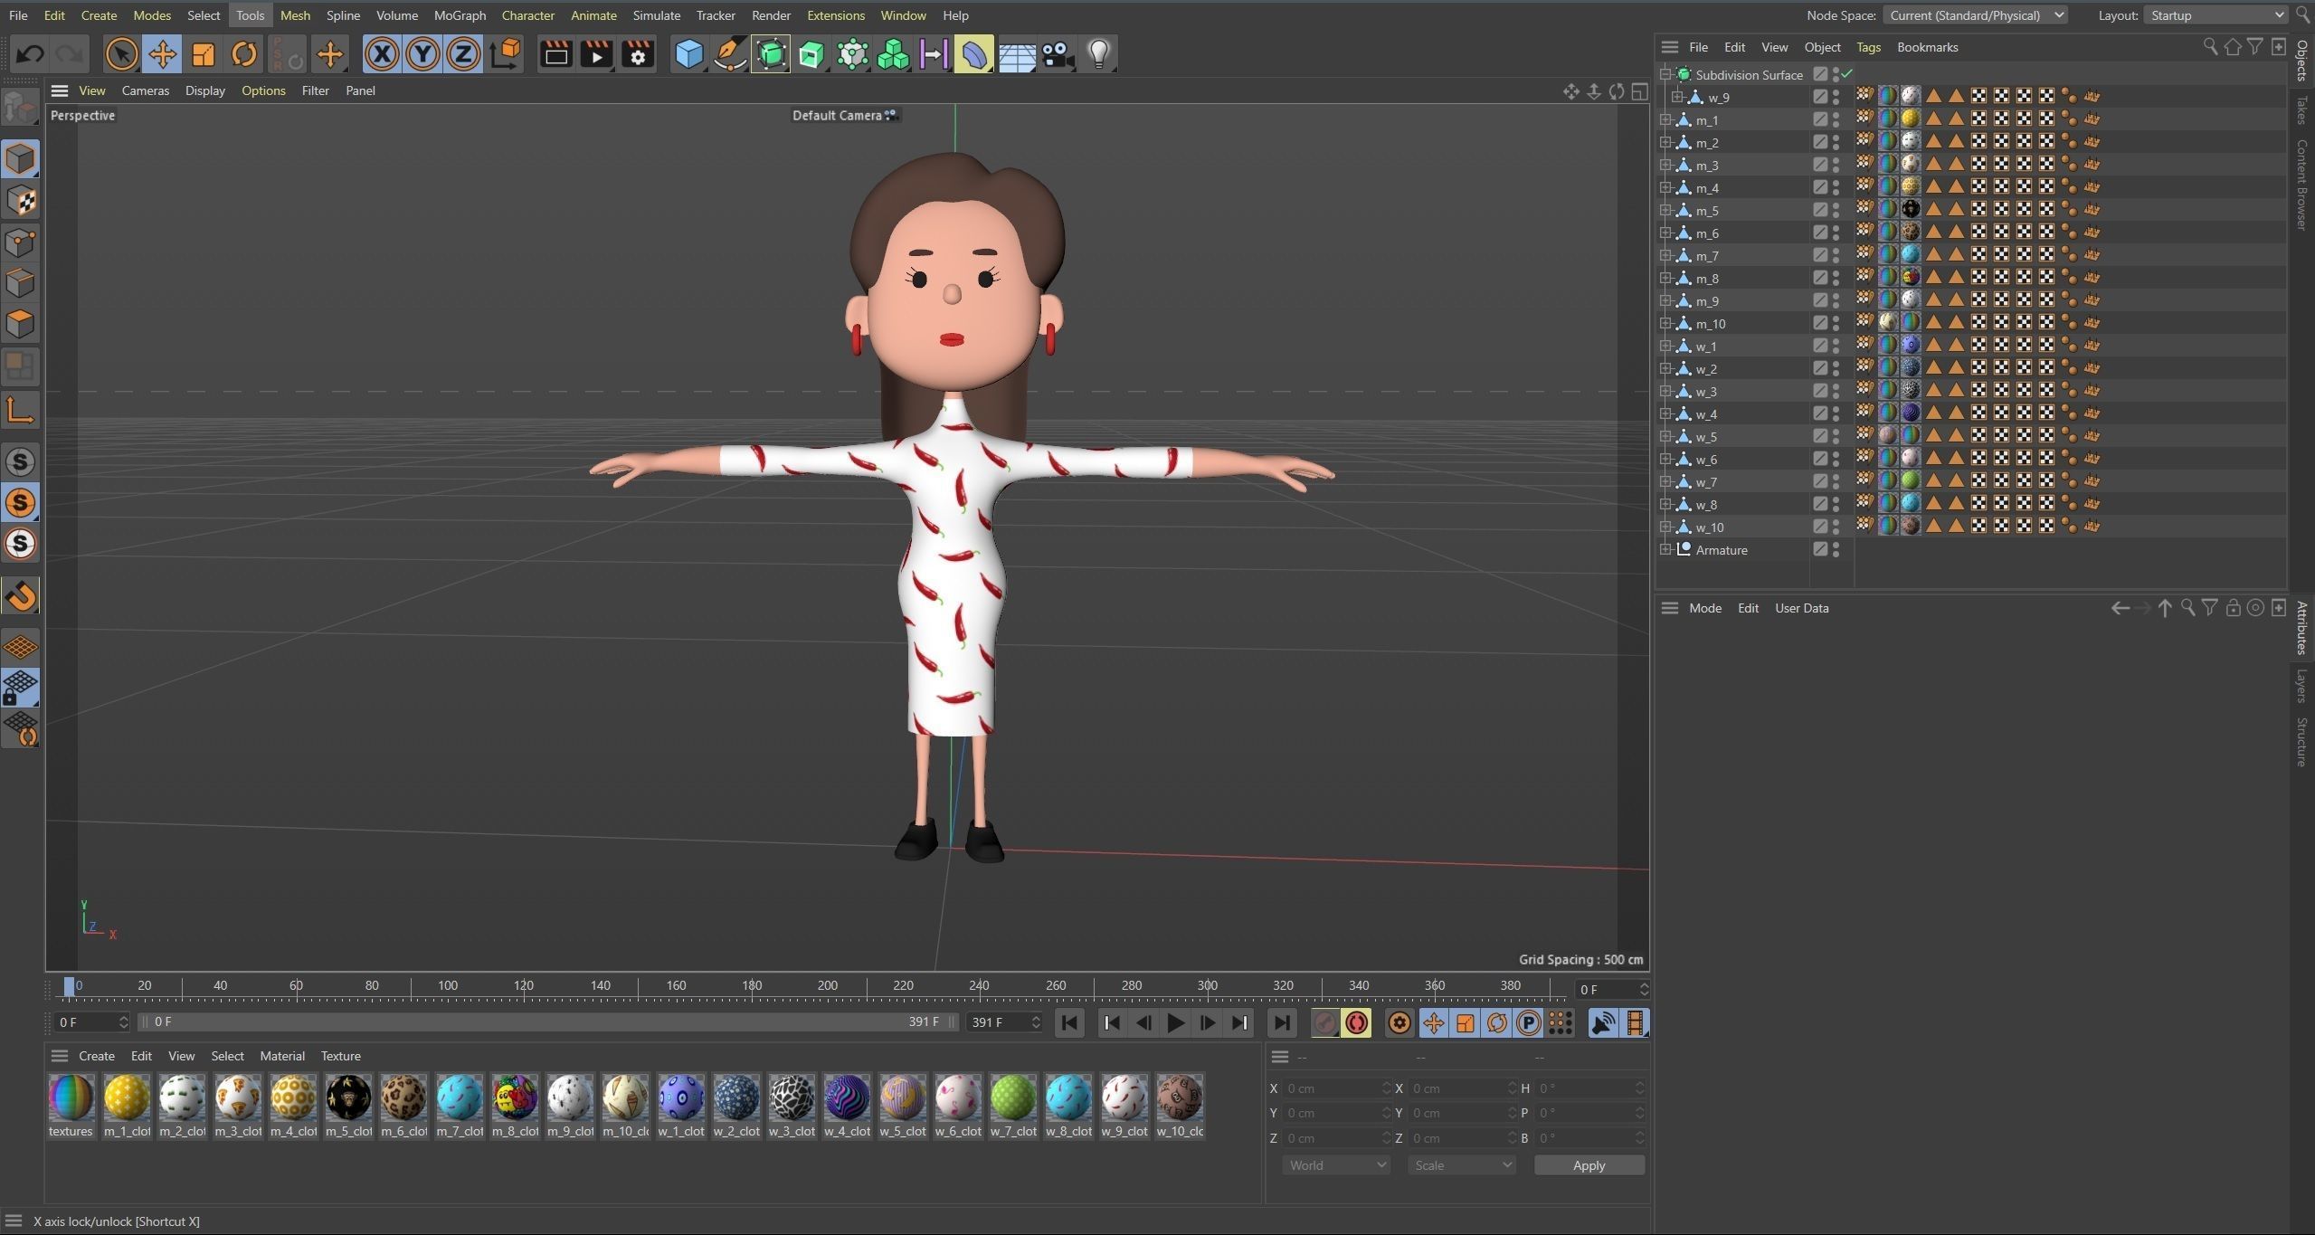Viewport: 2315px width, 1235px height.
Task: Open the Character menu
Action: click(x=527, y=15)
